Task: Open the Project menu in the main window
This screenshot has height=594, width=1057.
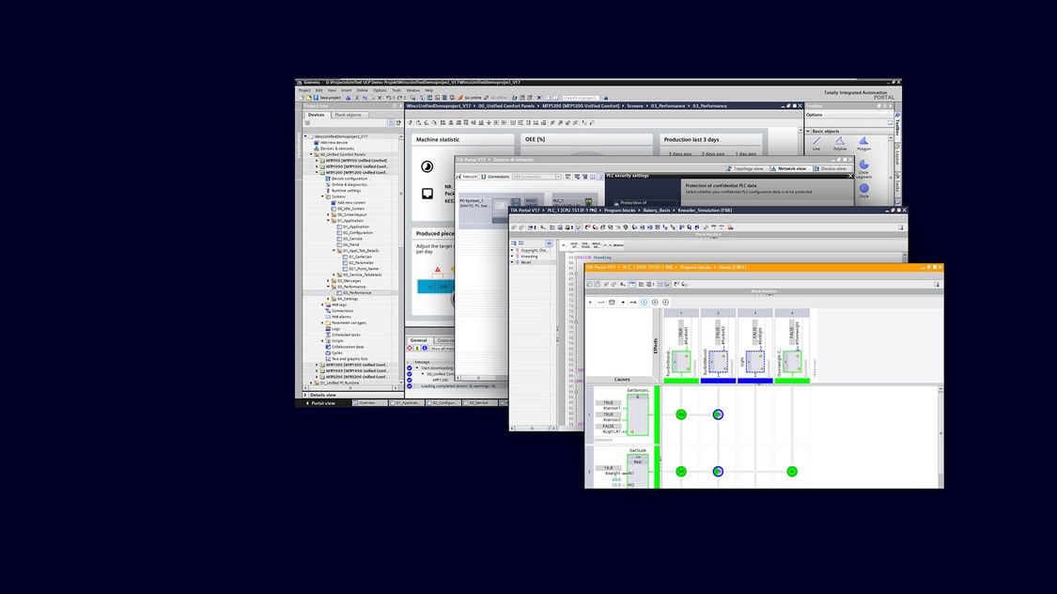Action: tap(304, 90)
